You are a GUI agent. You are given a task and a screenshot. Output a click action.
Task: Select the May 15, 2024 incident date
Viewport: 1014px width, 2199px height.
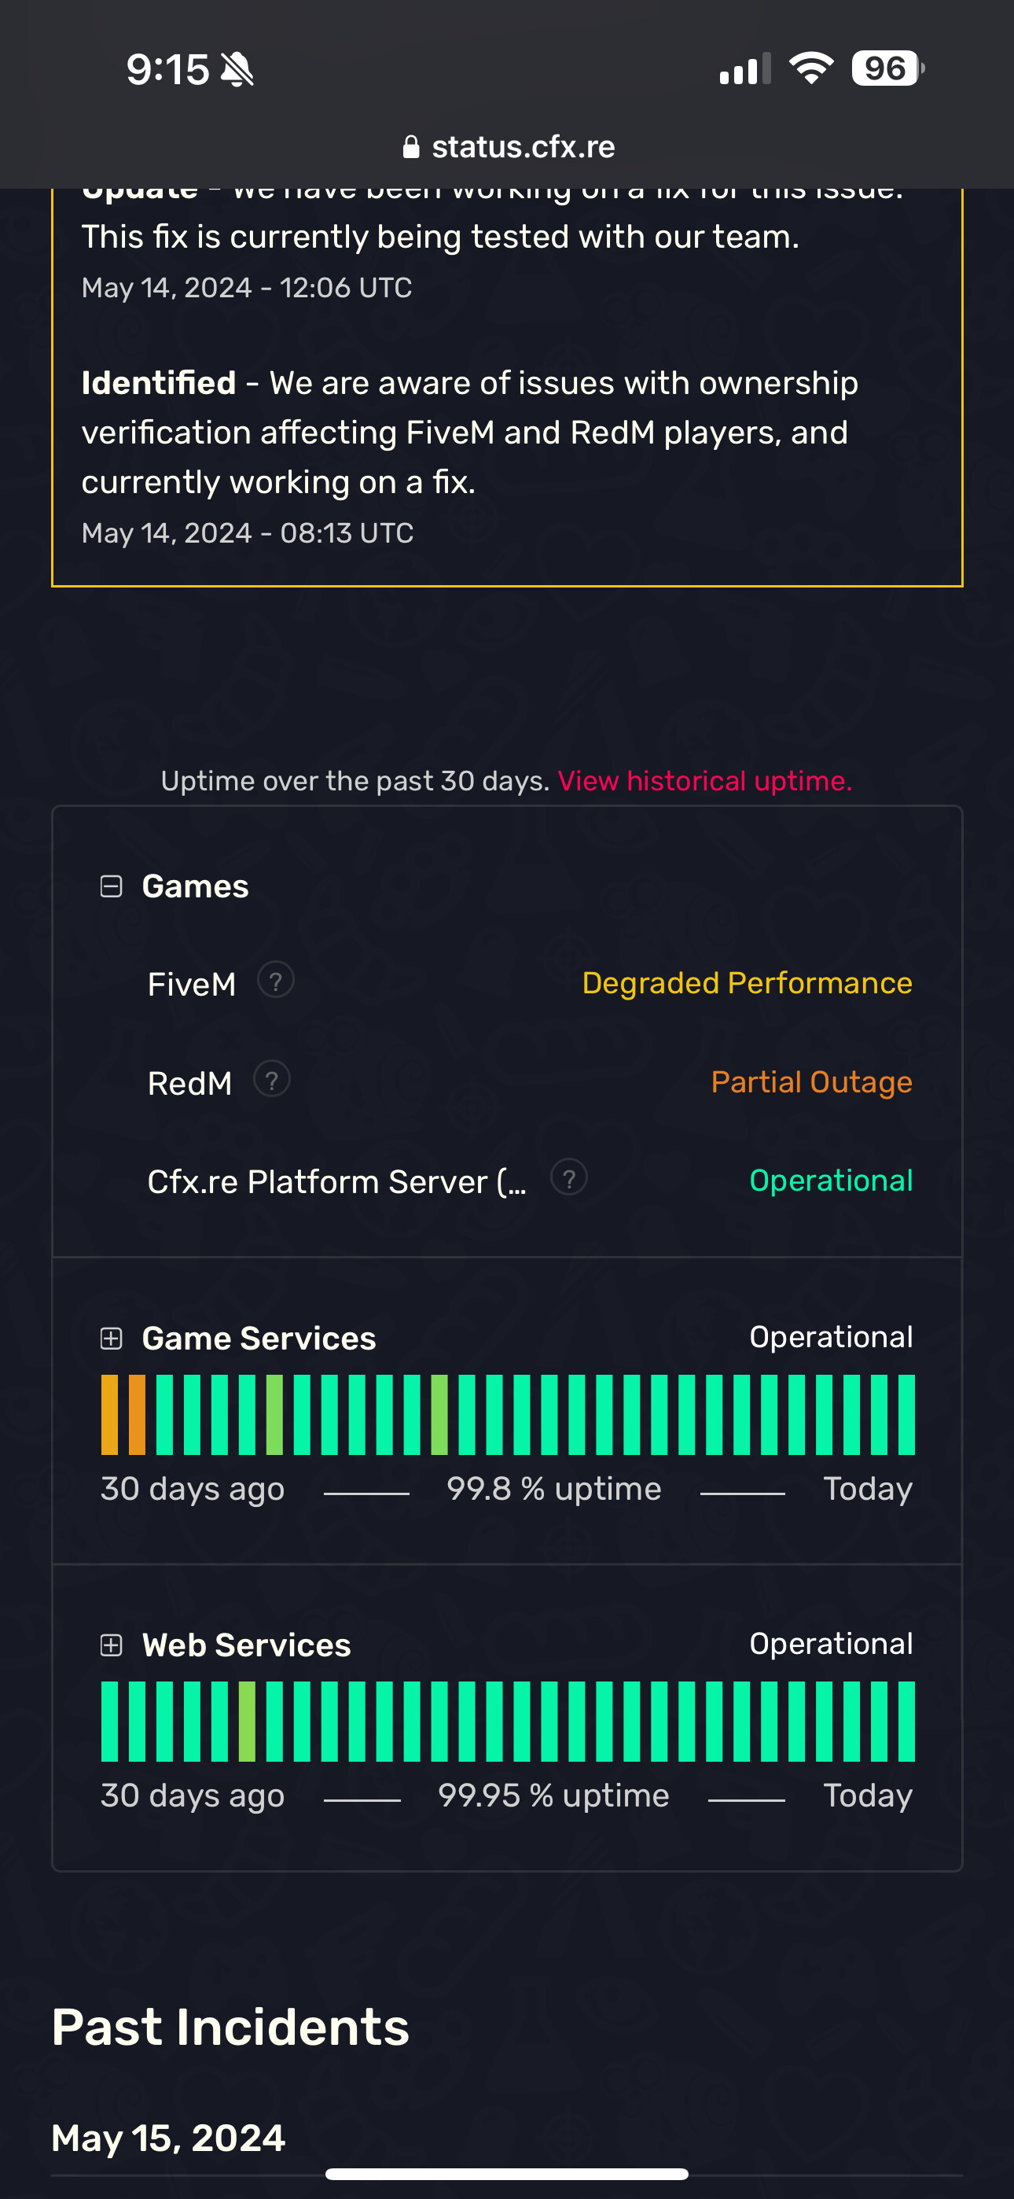coord(167,2138)
